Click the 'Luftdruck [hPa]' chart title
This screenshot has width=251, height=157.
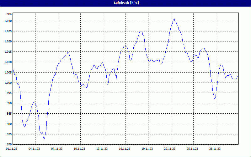(126, 3)
